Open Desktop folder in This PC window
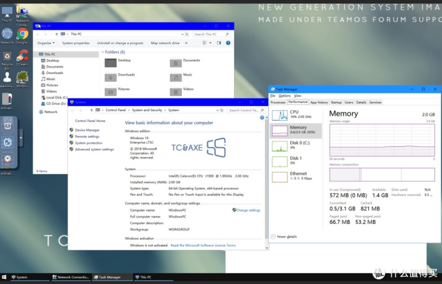The width and height of the screenshot is (442, 284). tap(118, 62)
